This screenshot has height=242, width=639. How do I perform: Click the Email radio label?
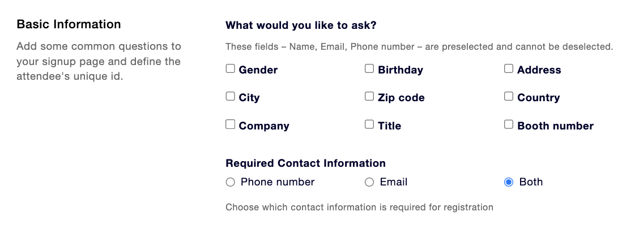[394, 182]
